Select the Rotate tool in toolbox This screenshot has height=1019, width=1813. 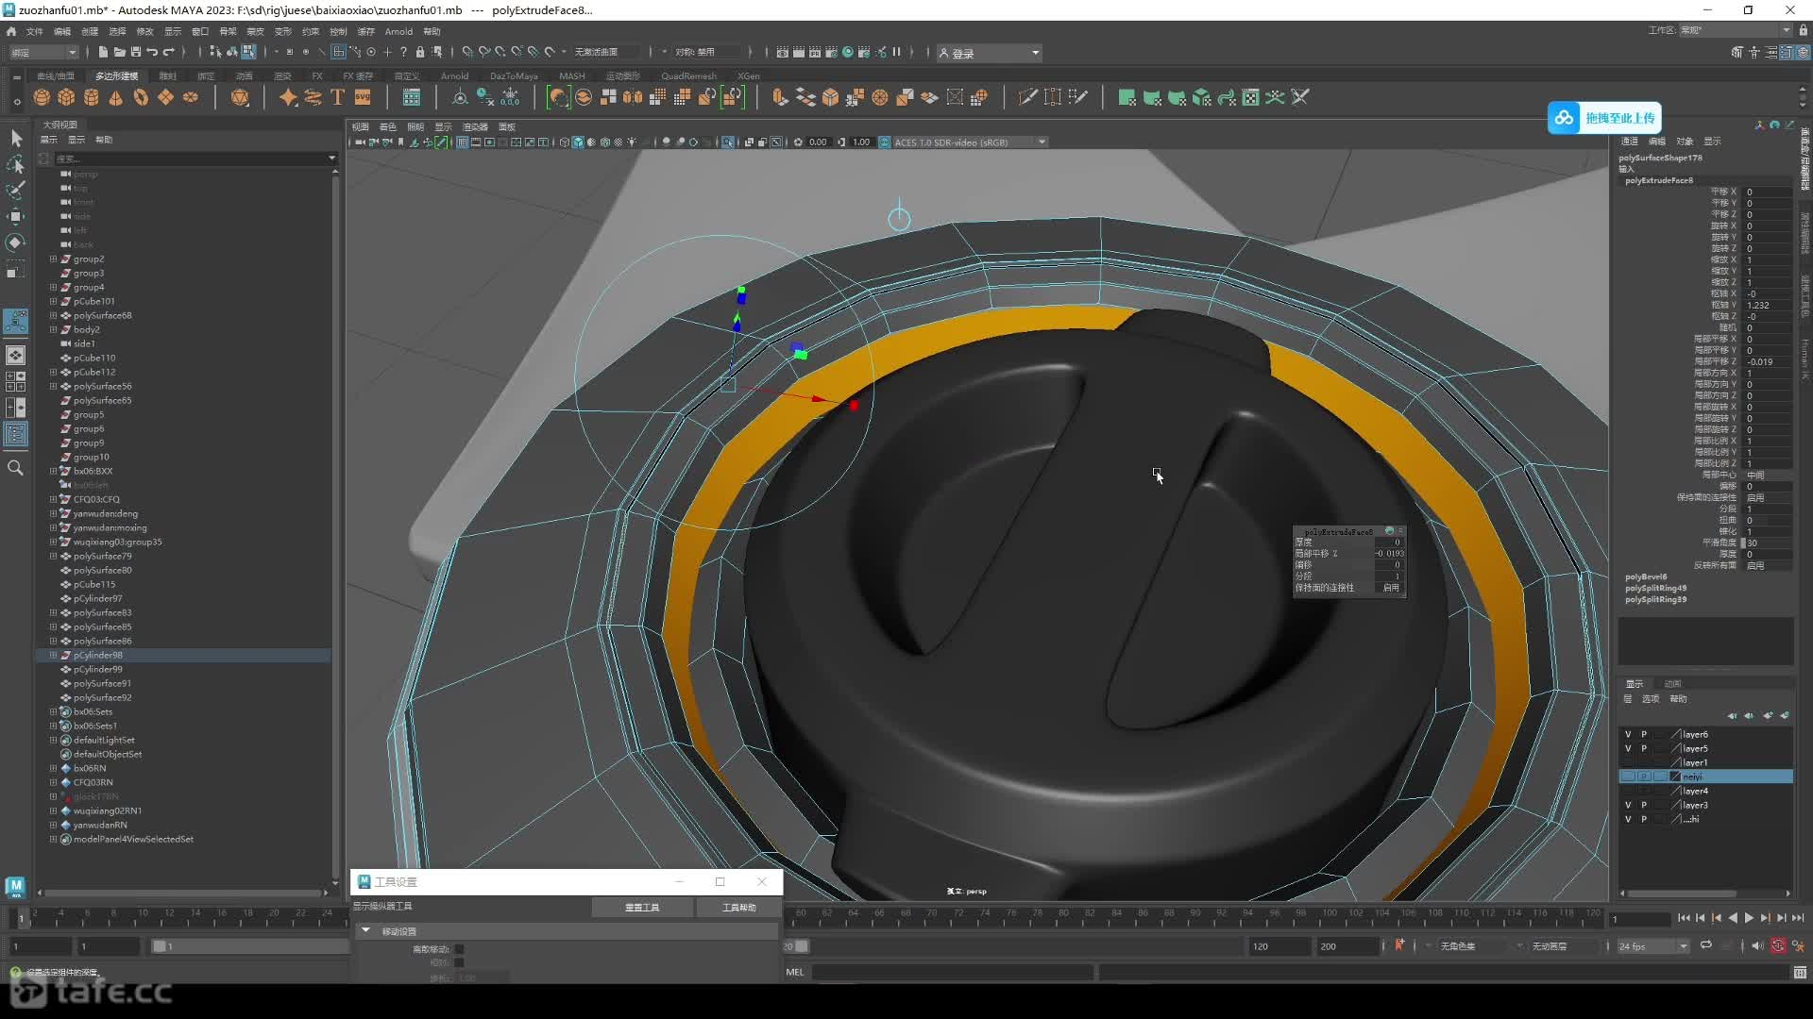pyautogui.click(x=16, y=242)
